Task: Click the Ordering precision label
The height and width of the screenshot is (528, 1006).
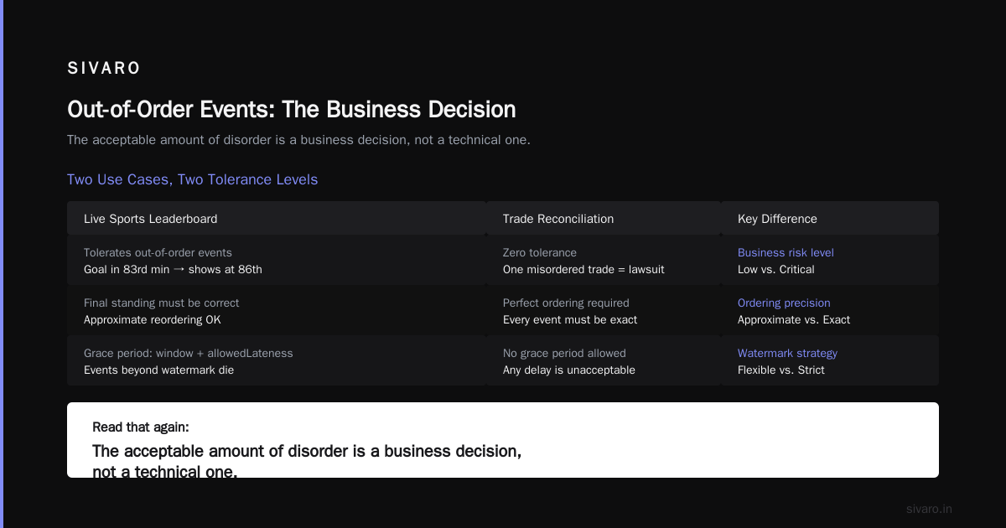Action: (x=784, y=303)
